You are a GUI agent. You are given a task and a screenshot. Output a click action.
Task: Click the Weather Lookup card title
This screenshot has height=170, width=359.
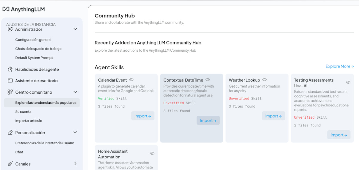click(x=244, y=80)
